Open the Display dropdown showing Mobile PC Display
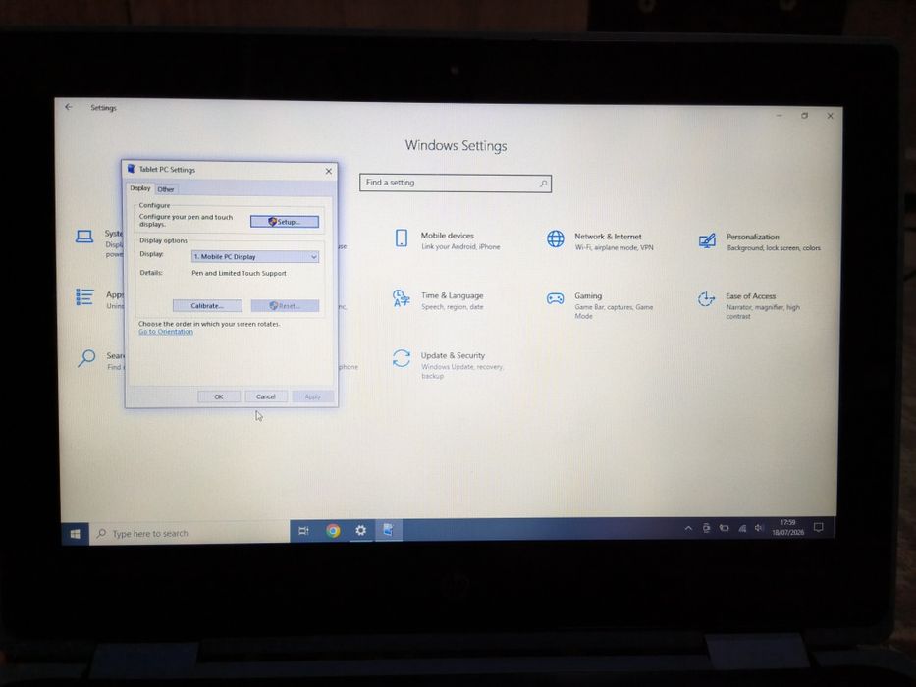The height and width of the screenshot is (687, 916). [255, 256]
